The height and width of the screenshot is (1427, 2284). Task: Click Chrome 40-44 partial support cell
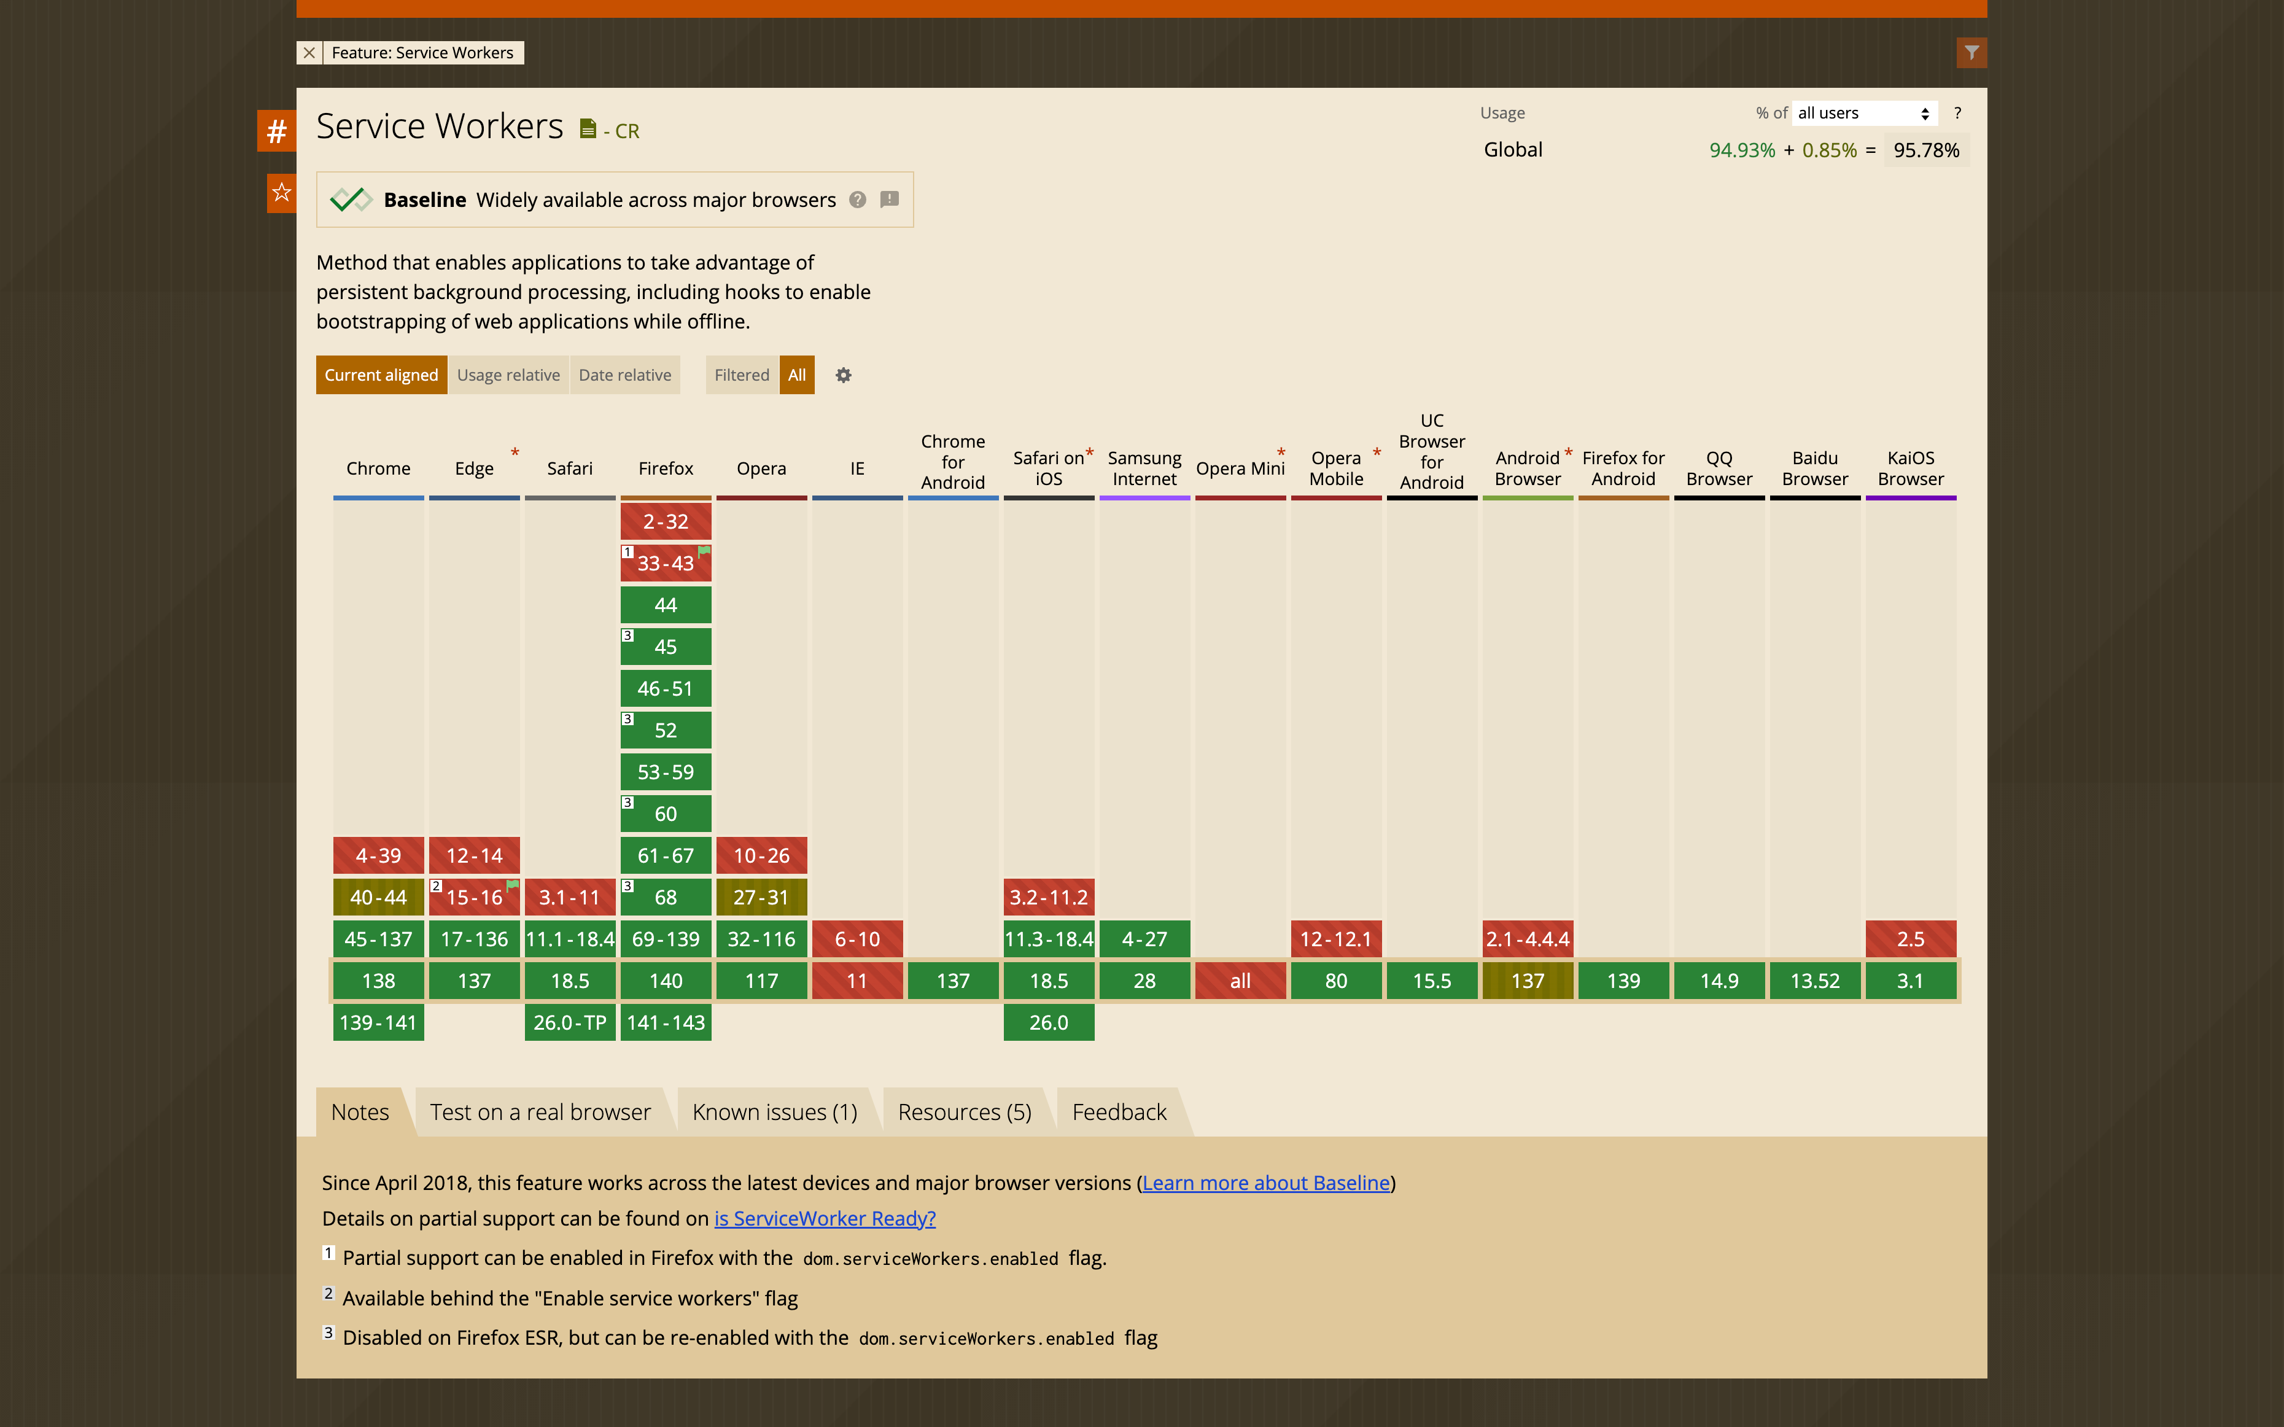[x=378, y=898]
